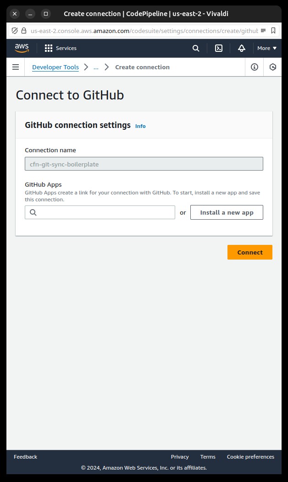Open the notifications bell icon
Image resolution: width=288 pixels, height=482 pixels.
click(242, 48)
